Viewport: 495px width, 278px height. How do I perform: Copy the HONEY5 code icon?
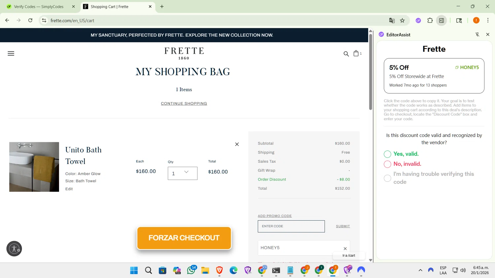point(457,68)
